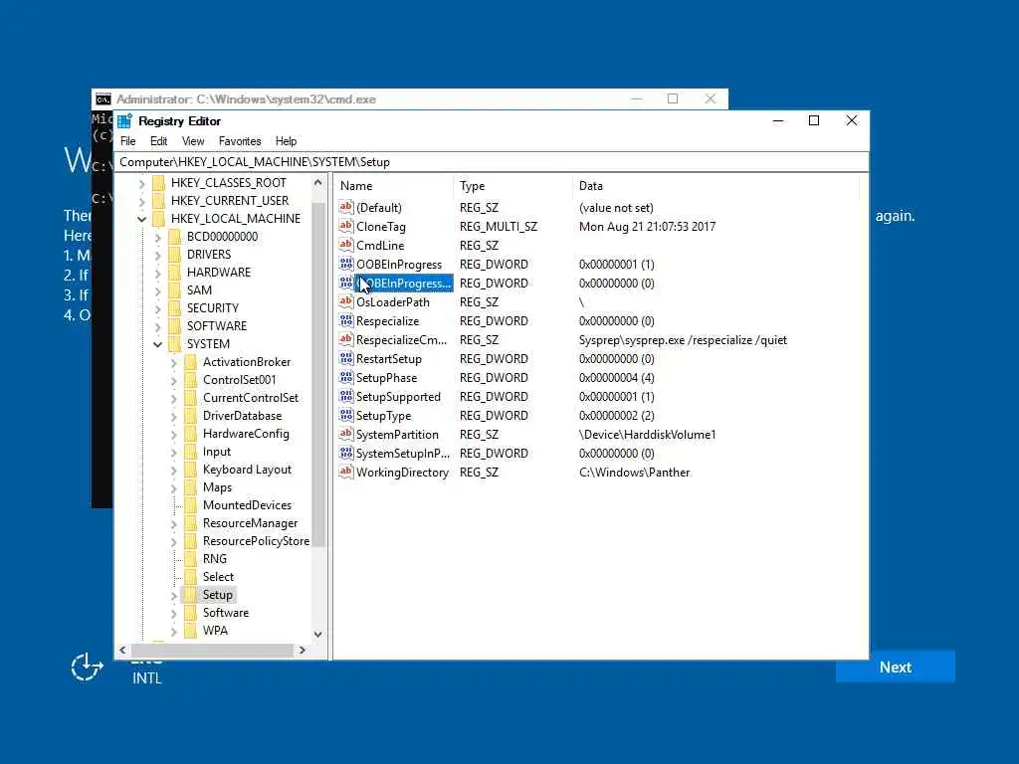
Task: Select the HKEY_CLASSES_ROOT folder icon
Action: point(158,183)
